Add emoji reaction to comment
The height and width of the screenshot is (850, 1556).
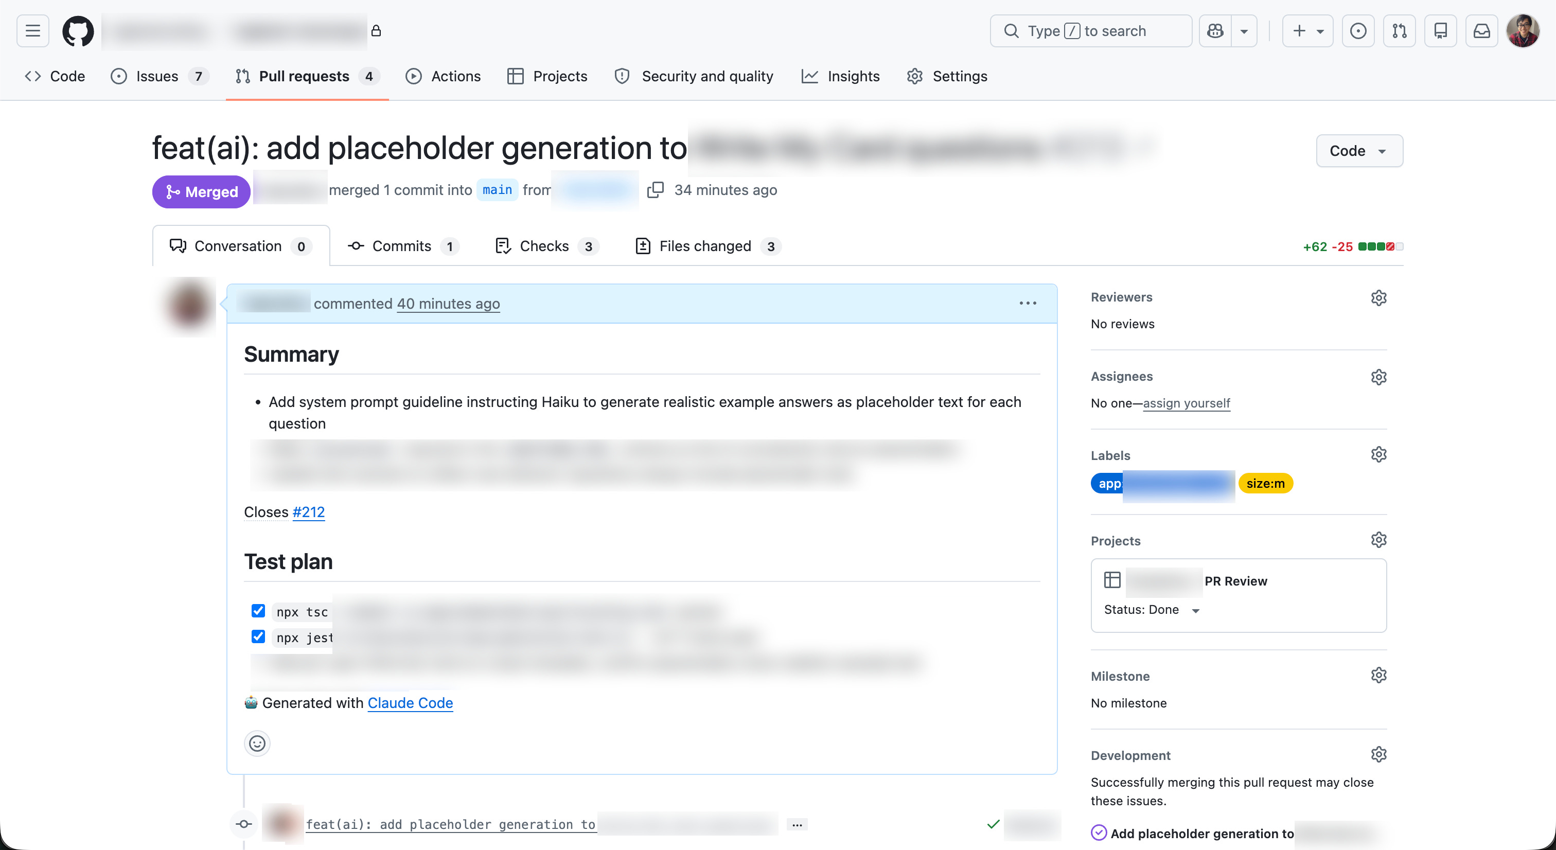pos(257,743)
